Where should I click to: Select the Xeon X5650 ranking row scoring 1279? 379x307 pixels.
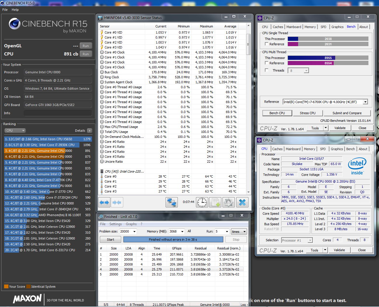(x=48, y=139)
